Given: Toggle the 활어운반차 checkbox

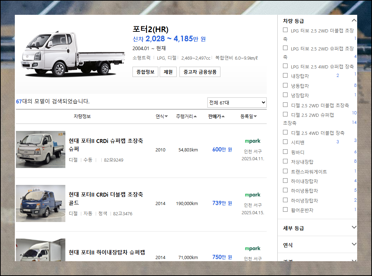Looking at the screenshot, I should coord(285,210).
